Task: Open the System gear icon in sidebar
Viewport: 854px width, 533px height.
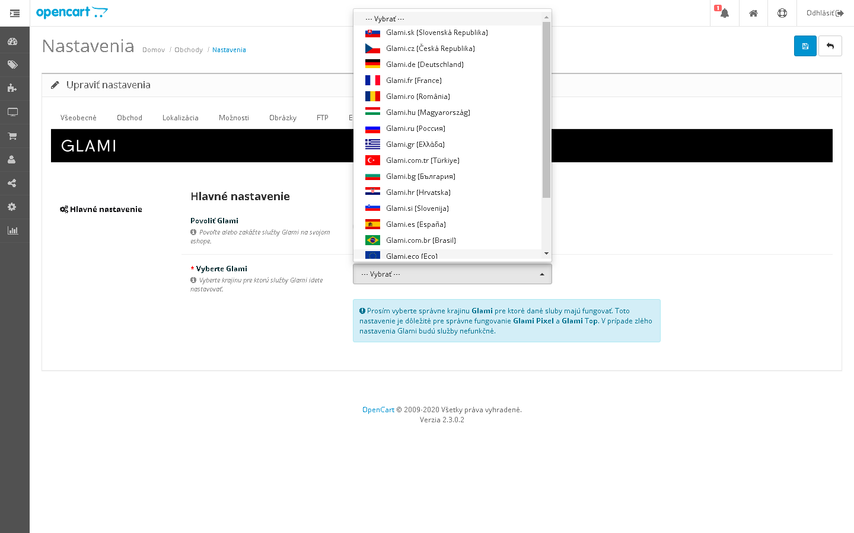Action: [x=12, y=207]
